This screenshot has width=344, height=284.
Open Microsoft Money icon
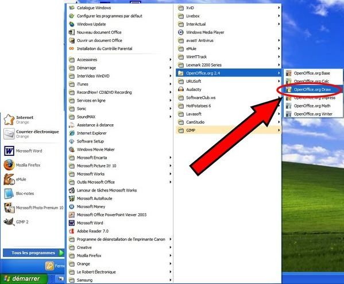tap(72, 207)
